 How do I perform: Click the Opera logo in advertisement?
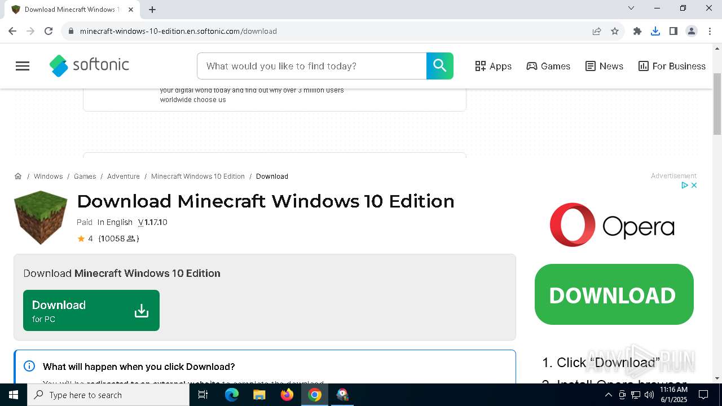click(612, 225)
